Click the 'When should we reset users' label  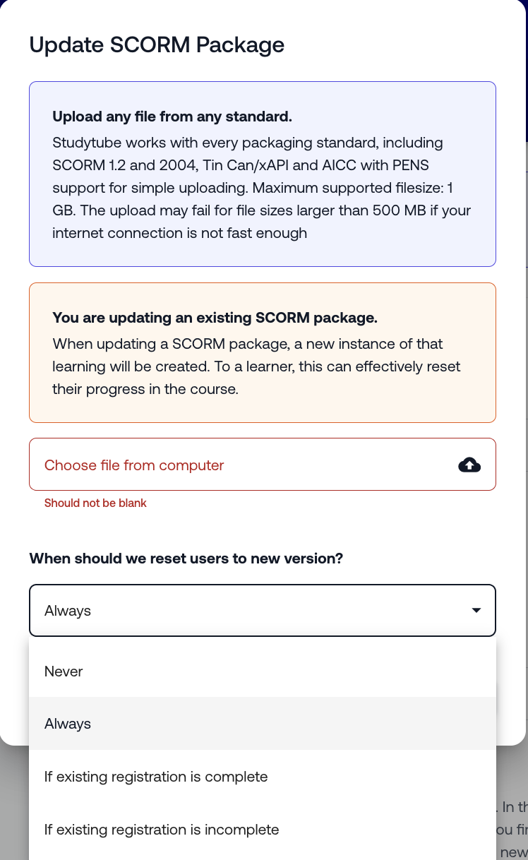[186, 559]
